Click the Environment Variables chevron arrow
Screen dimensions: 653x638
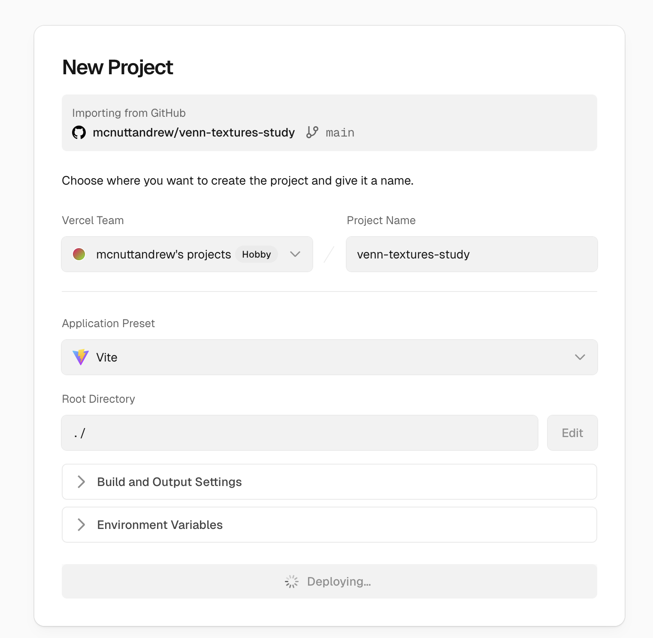(81, 525)
